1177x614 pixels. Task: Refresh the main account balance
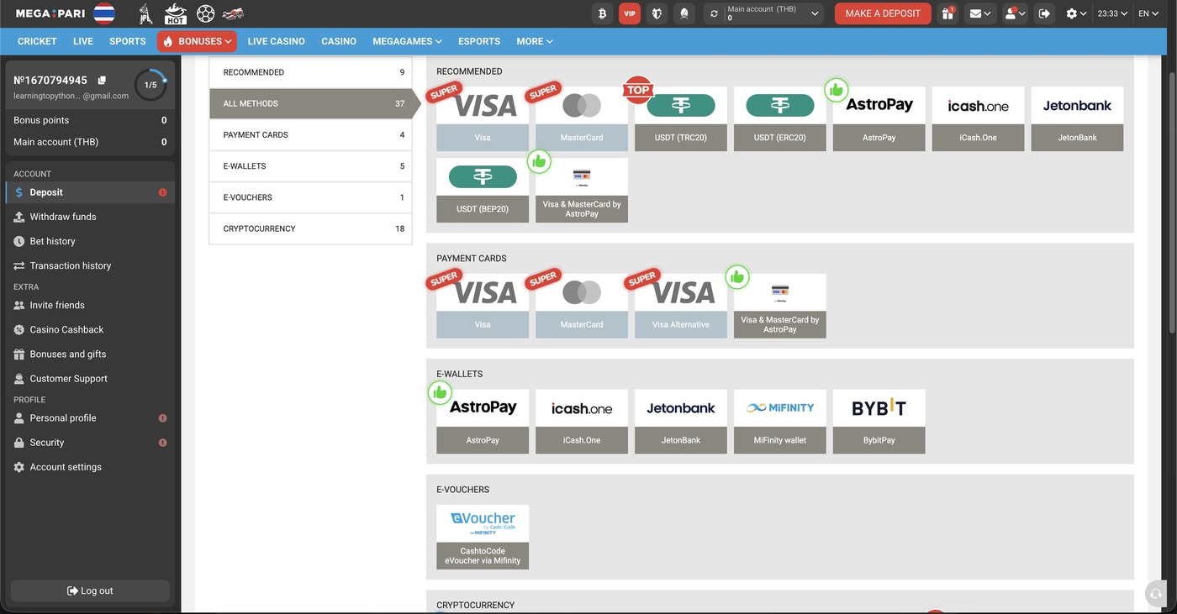(715, 13)
